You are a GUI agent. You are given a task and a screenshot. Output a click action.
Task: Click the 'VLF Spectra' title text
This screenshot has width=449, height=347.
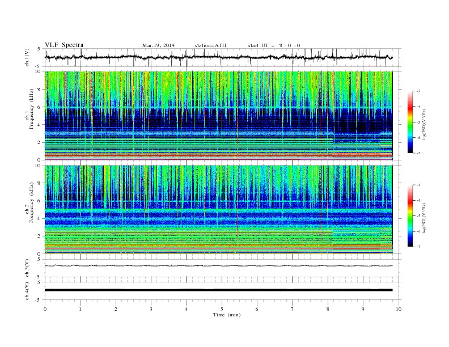pyautogui.click(x=64, y=45)
